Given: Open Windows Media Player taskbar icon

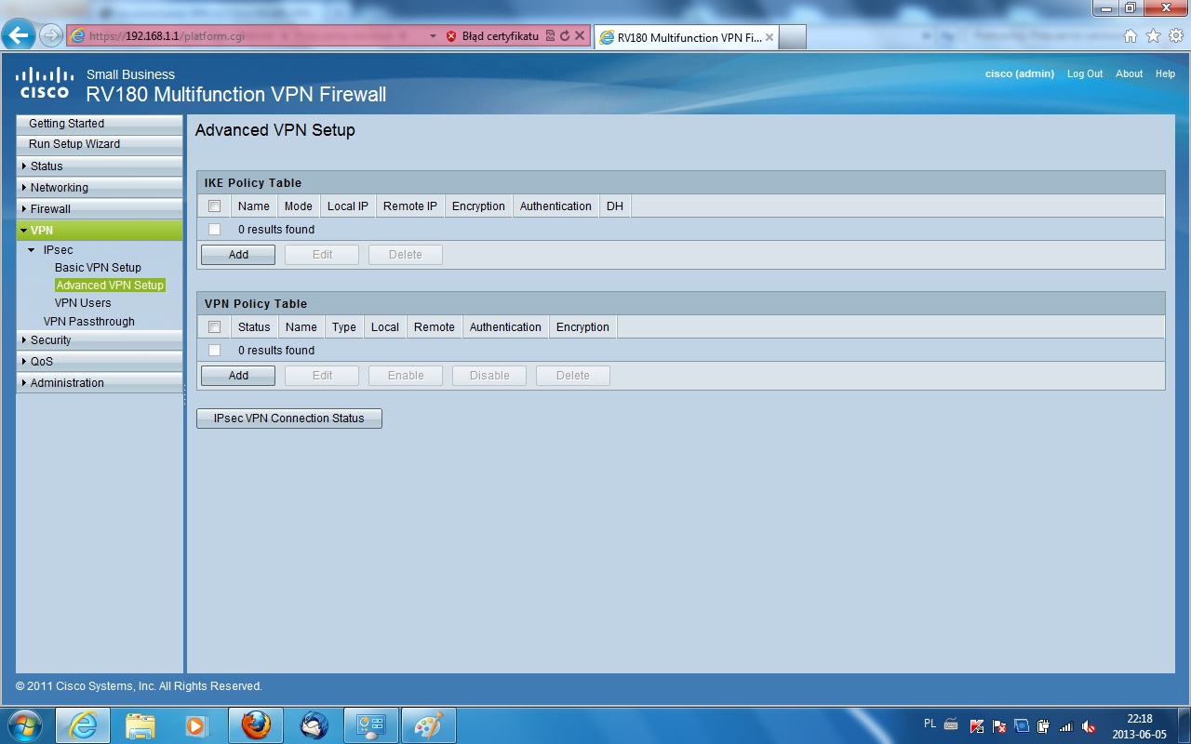Looking at the screenshot, I should point(198,725).
